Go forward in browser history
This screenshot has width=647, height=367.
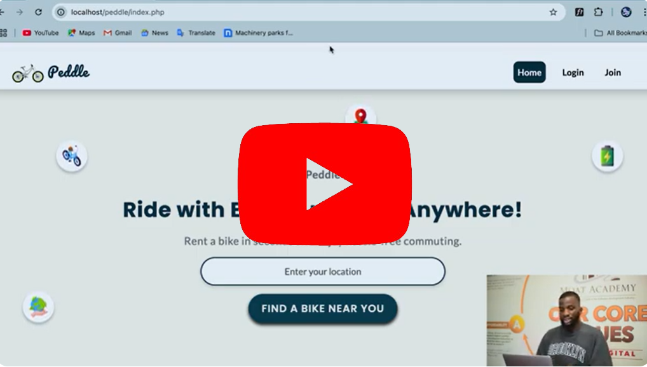[x=20, y=12]
